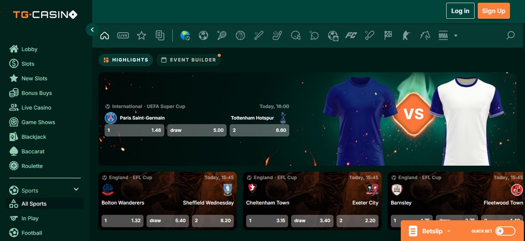The width and height of the screenshot is (525, 241).
Task: Click the Exeter City team crest
Action: [x=372, y=189]
